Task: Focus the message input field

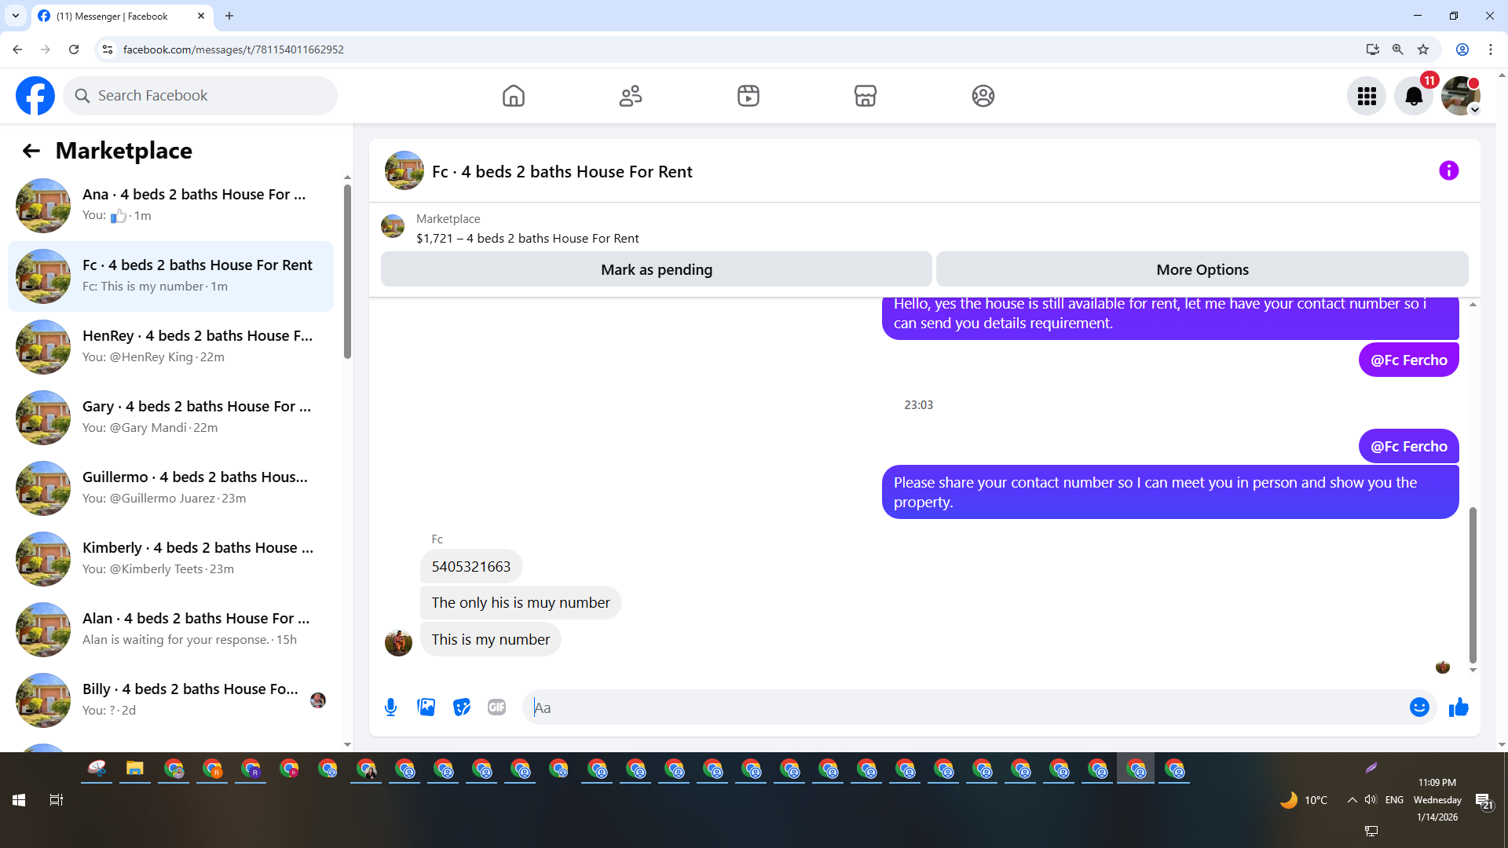Action: 966,707
